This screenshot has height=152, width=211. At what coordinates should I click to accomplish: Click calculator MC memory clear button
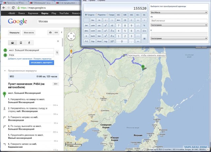118,15
